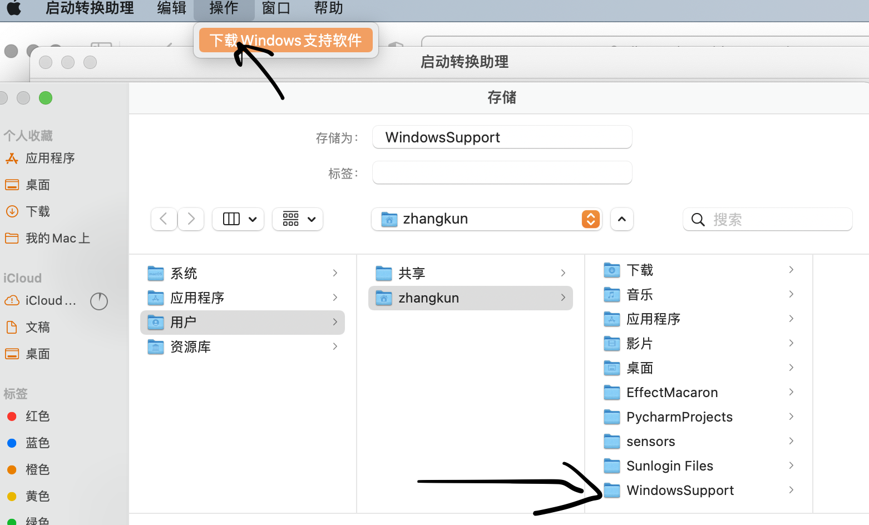Click the green zoom button of save dialog

tap(46, 98)
